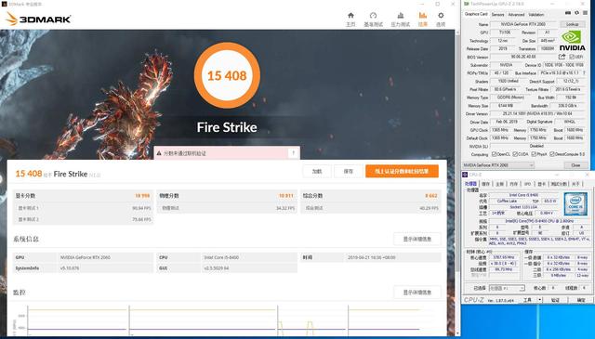The height and width of the screenshot is (339, 595).
Task: Click the bus interface question mark in GPU-Z
Action: point(585,72)
